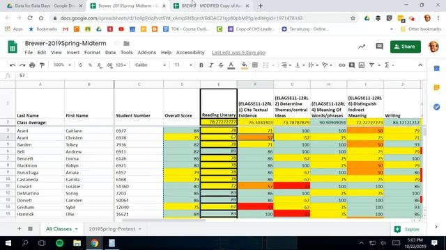
Task: Click the Merge cells icon
Action: (266, 65)
